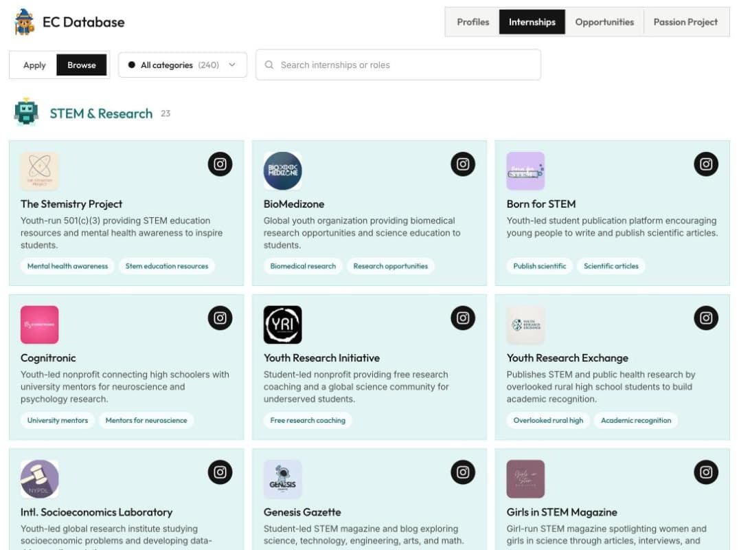This screenshot has width=739, height=550.
Task: Open Youth Research Initiative Instagram icon
Action: point(463,318)
